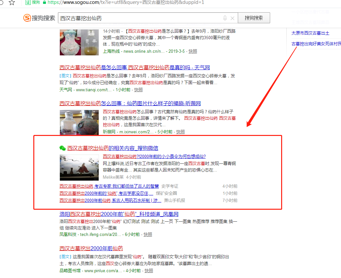Image resolution: width=341 pixels, height=278 pixels.
Task: Open the WeChat article thumbnail image
Action: coord(79,167)
